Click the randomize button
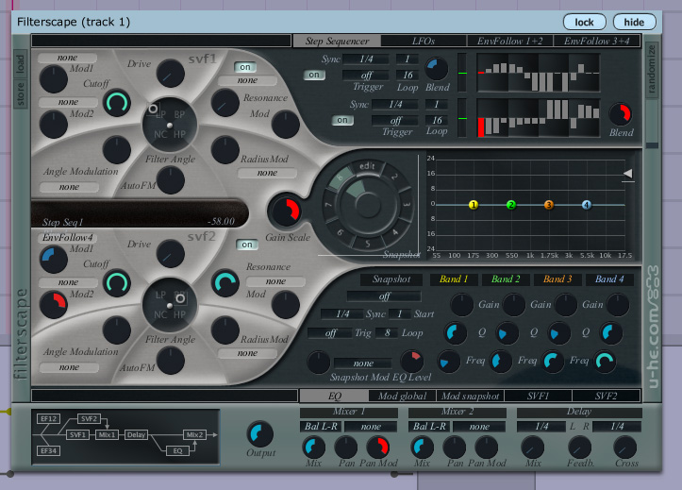The height and width of the screenshot is (490, 682). point(651,70)
